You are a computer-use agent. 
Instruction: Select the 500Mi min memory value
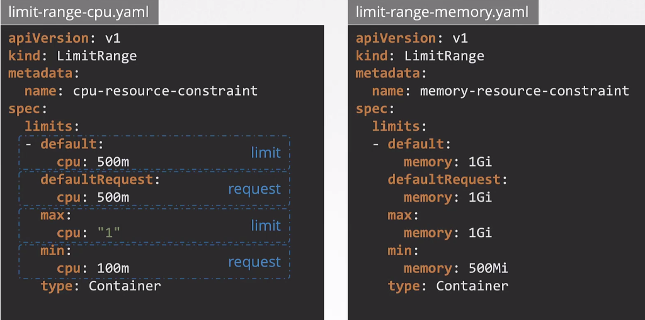coord(488,268)
